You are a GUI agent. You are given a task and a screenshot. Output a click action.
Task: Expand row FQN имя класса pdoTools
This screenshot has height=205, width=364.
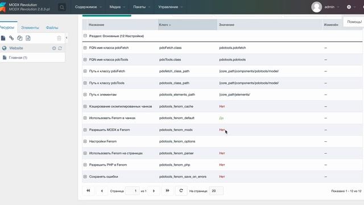[85, 59]
